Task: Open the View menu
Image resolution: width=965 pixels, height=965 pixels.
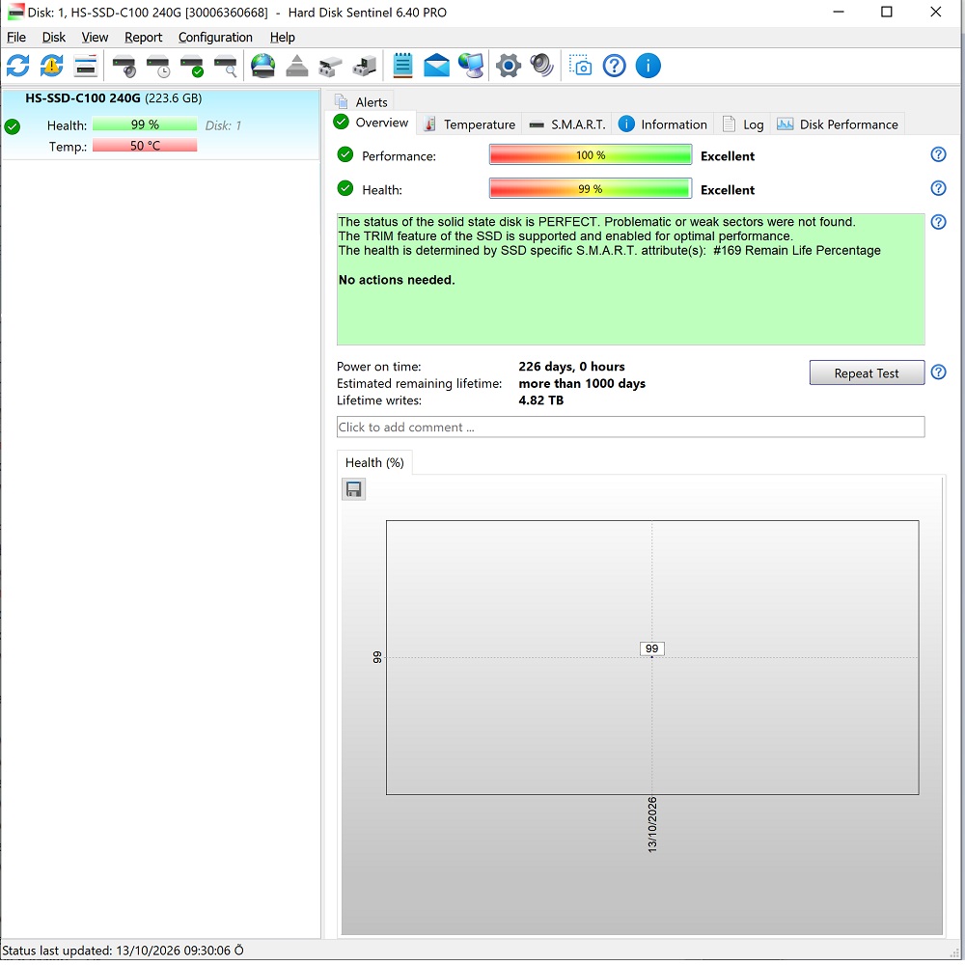Action: click(95, 38)
